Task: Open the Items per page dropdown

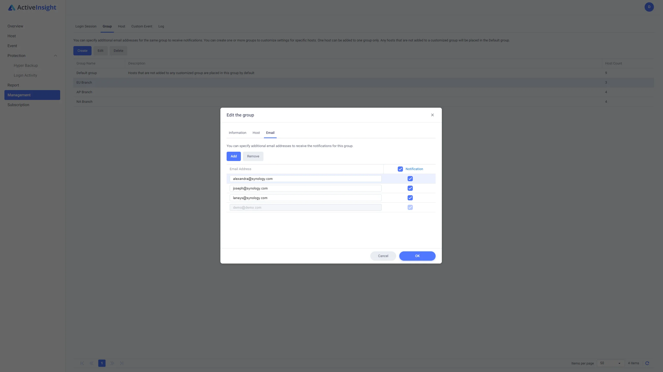Action: [610, 363]
